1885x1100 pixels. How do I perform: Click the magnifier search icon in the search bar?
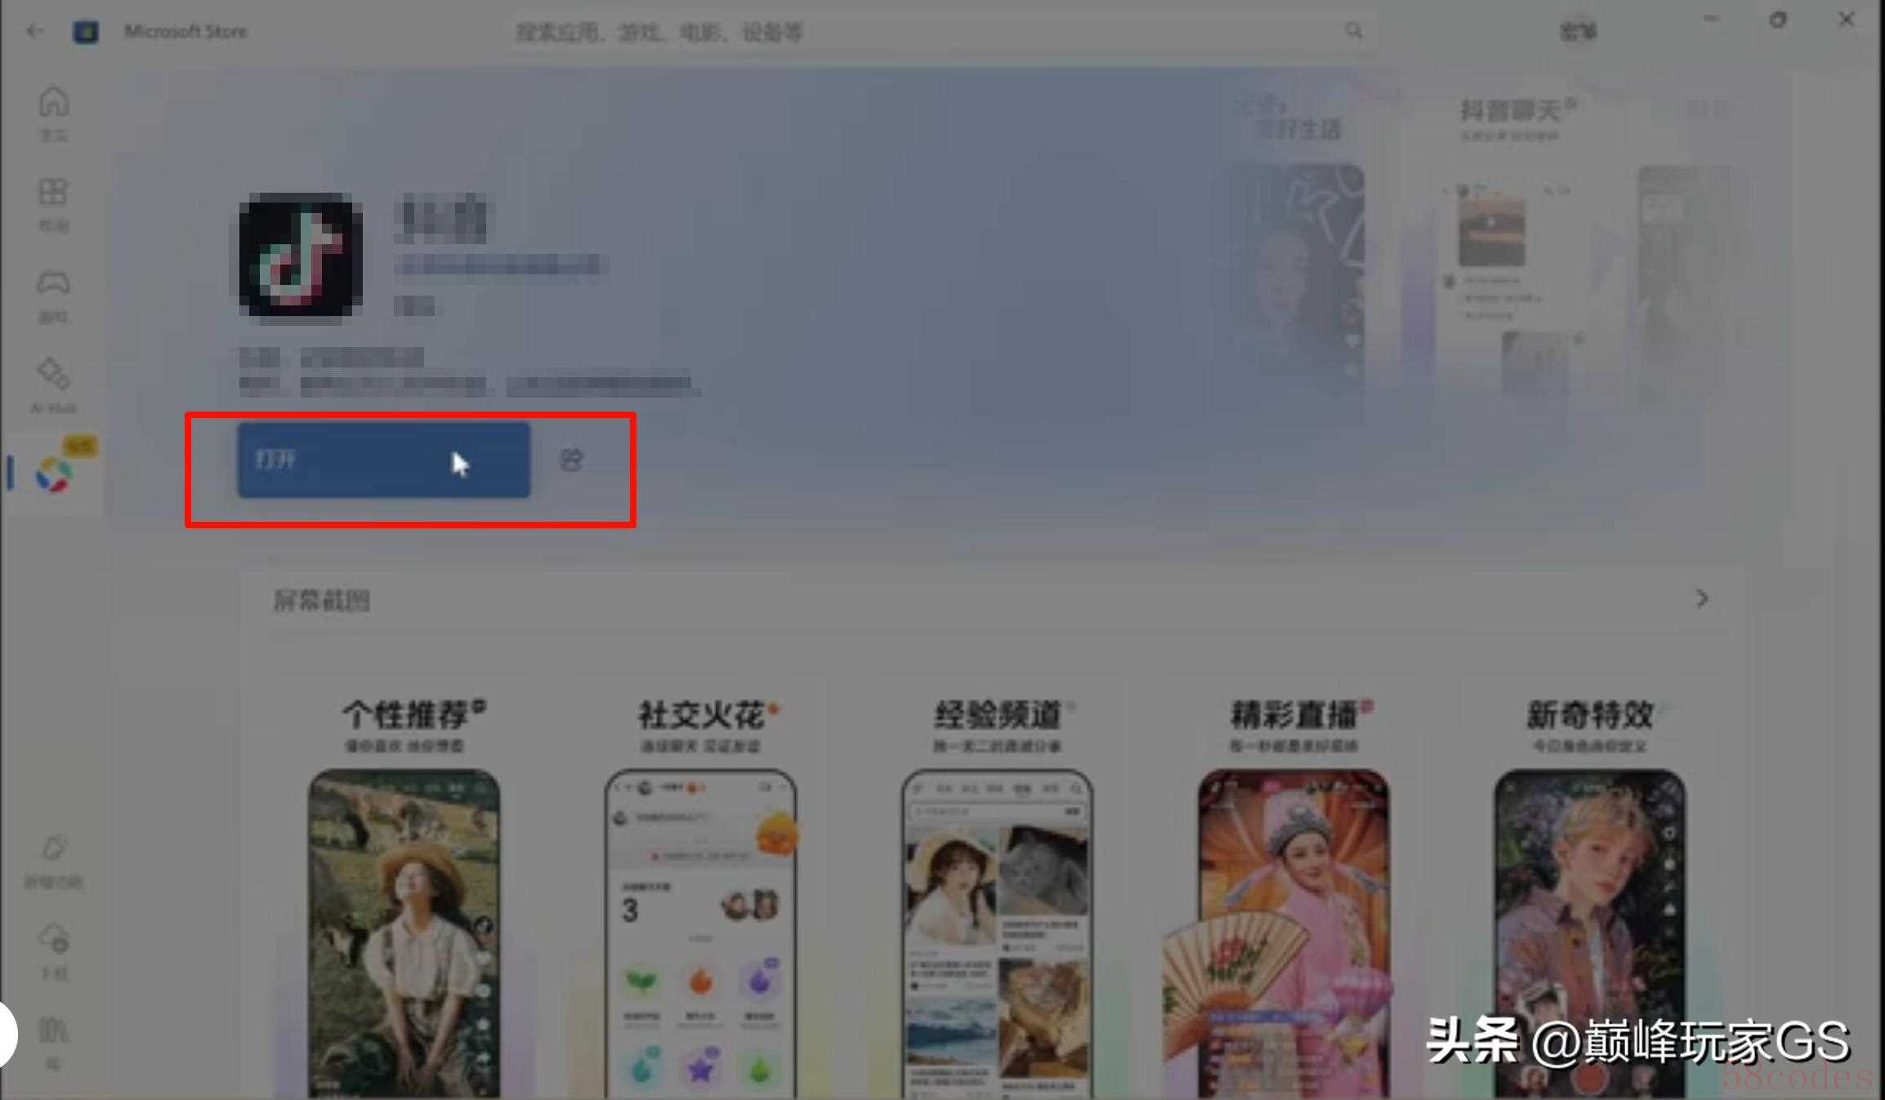coord(1354,31)
